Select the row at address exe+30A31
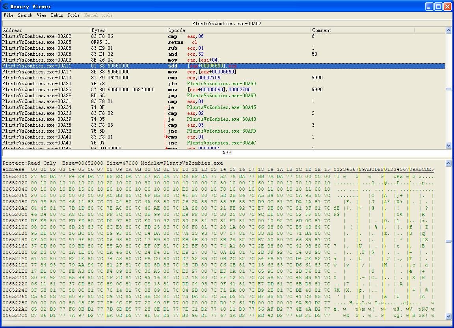454x328 pixels. tap(223, 101)
